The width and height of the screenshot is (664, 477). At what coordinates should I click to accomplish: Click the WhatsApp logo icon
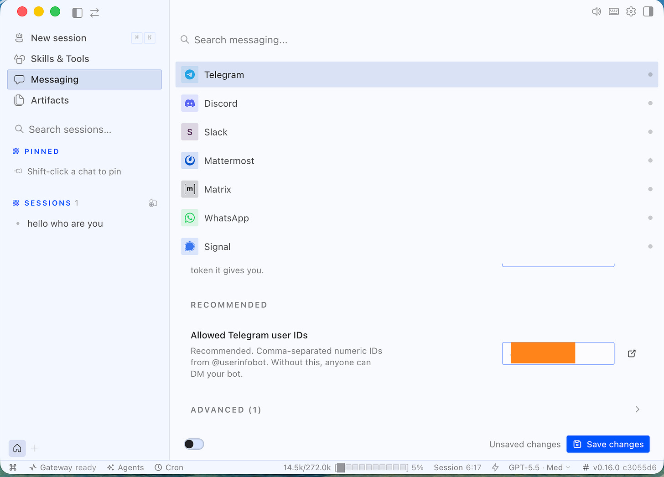(x=190, y=218)
